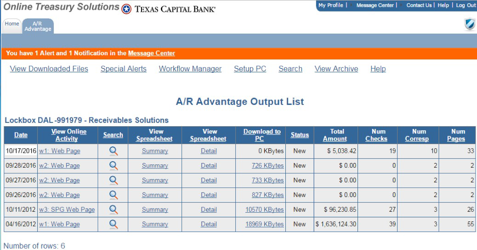Image resolution: width=477 pixels, height=250 pixels.
Task: Sort by Num Checks header
Action: click(377, 135)
